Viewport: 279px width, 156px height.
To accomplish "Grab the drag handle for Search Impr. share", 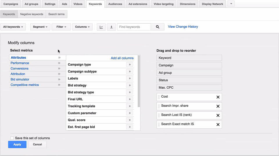I will point(159,106).
